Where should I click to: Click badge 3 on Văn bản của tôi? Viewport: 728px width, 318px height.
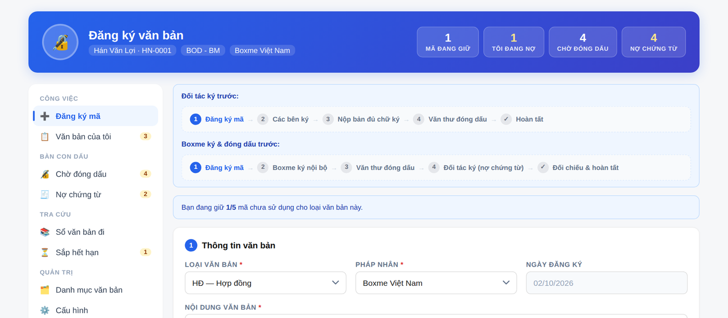pos(146,137)
